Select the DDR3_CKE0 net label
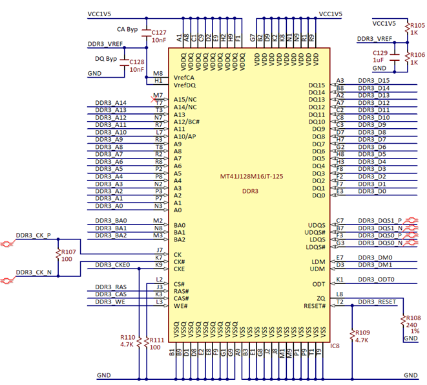The width and height of the screenshot is (427, 385). tap(112, 265)
